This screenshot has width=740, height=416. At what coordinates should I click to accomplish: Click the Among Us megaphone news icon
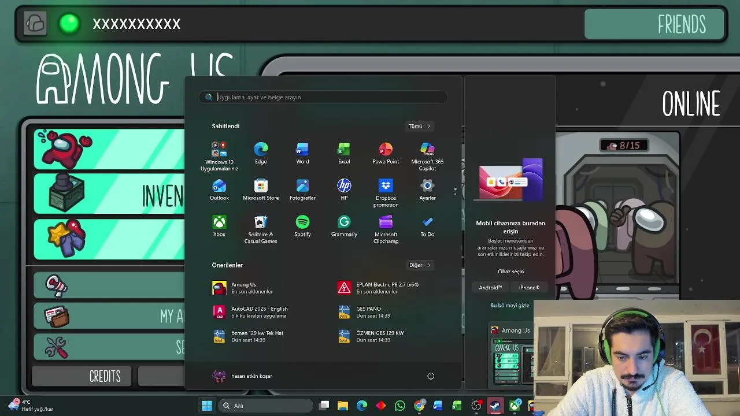coord(57,285)
